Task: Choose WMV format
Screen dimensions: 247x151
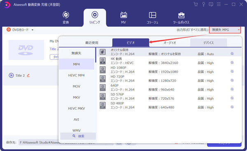Action: 77,130
